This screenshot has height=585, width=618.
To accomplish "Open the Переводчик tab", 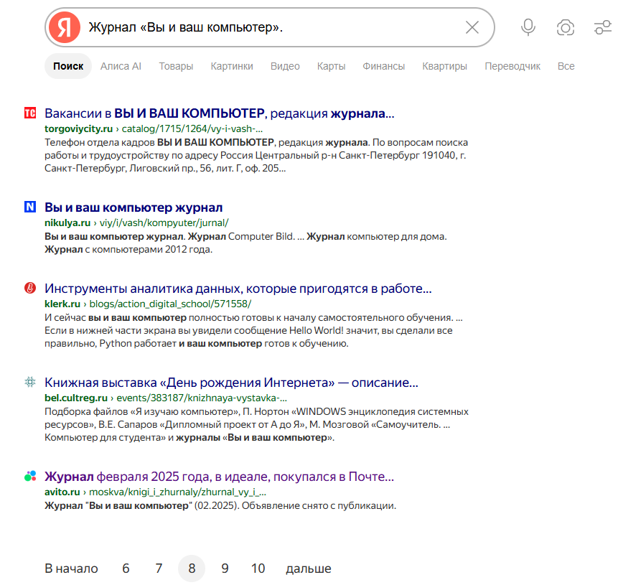I will click(512, 66).
